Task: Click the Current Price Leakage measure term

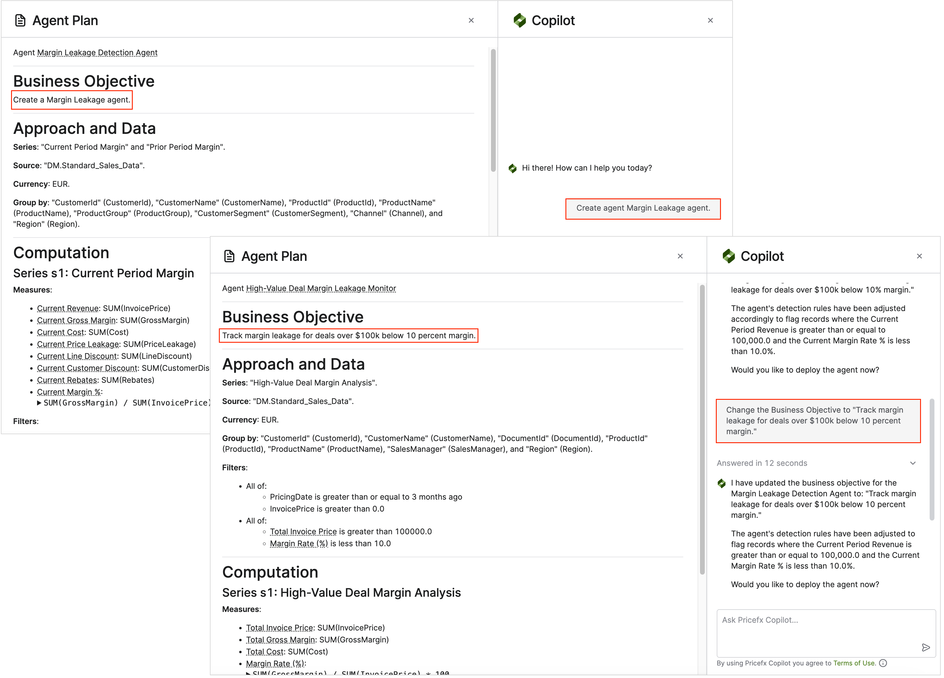Action: 78,344
